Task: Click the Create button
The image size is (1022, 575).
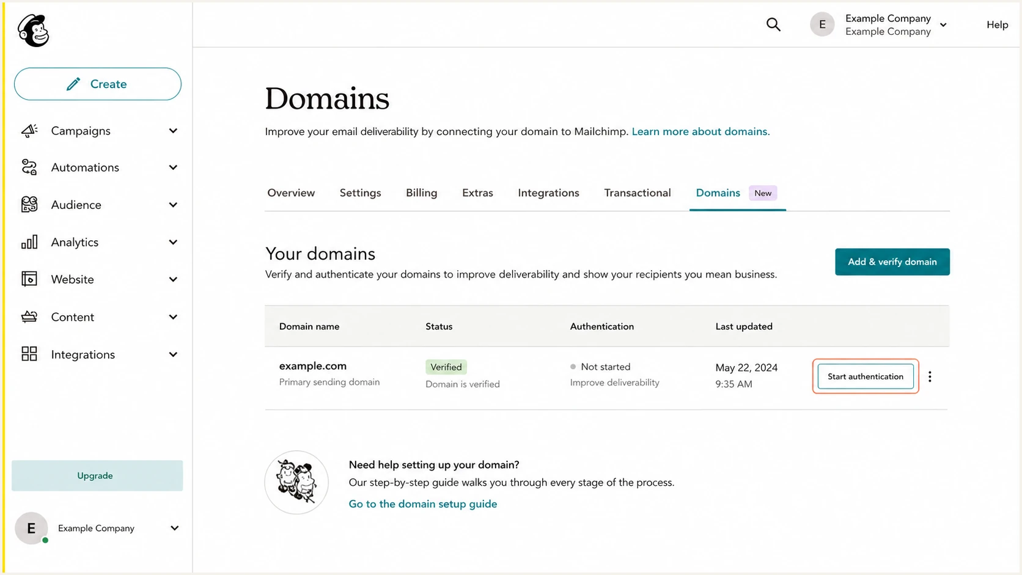Action: (x=98, y=84)
